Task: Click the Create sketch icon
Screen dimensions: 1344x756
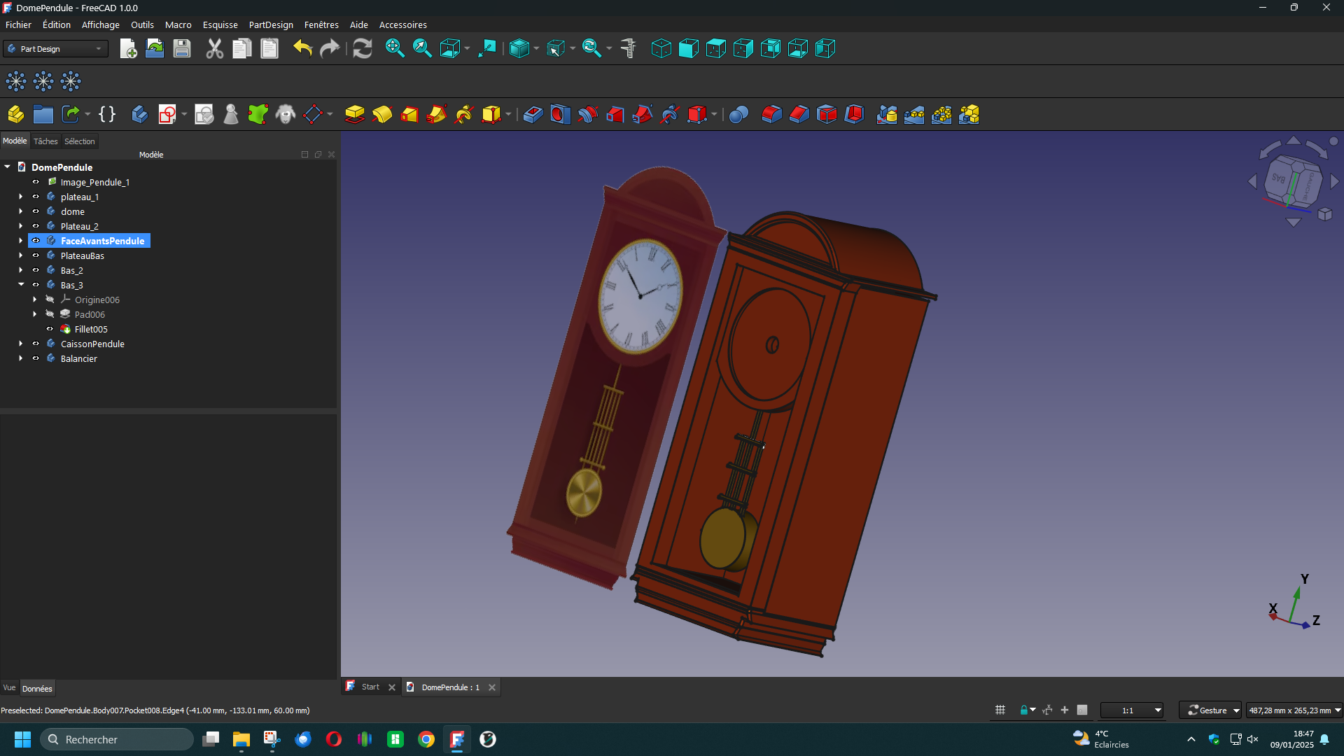Action: tap(167, 114)
